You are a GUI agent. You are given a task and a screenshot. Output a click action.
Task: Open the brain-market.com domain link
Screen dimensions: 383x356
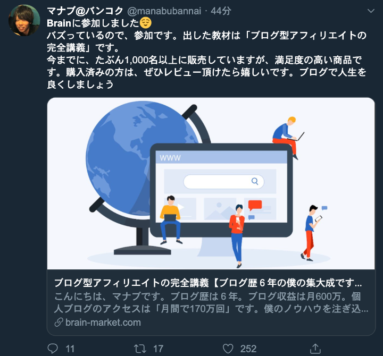pos(103,323)
